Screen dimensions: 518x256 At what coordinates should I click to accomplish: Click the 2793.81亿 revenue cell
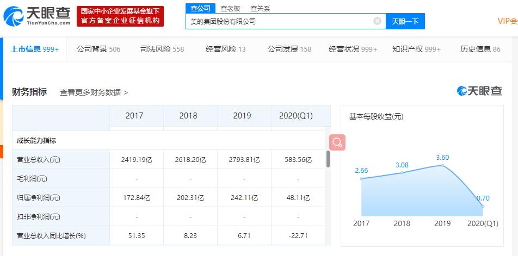244,160
